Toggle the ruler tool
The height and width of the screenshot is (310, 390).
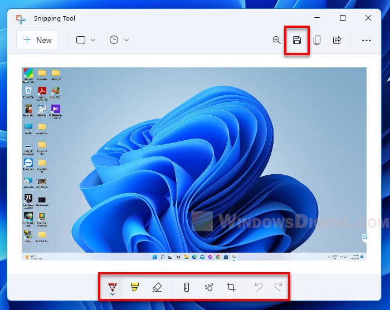[x=187, y=287]
